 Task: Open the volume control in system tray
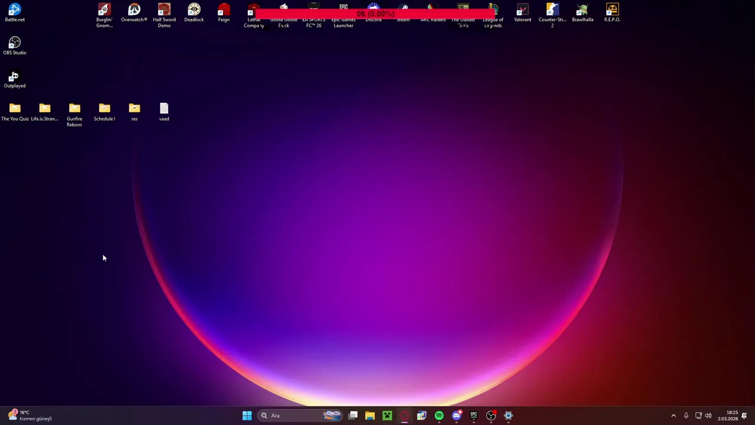coord(708,416)
